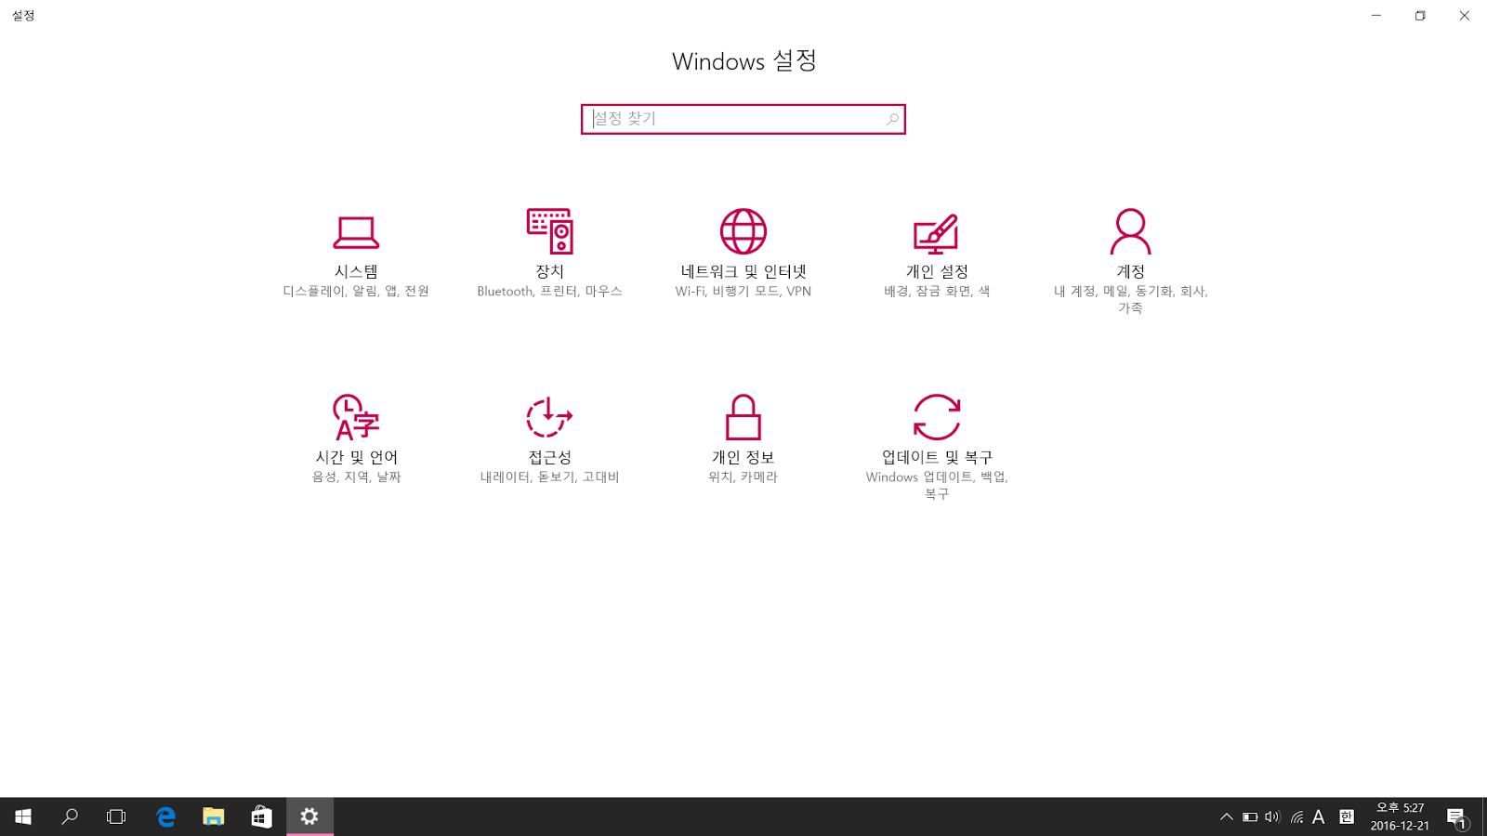The width and height of the screenshot is (1487, 836).
Task: Open the Action Center notifications
Action: click(1457, 817)
